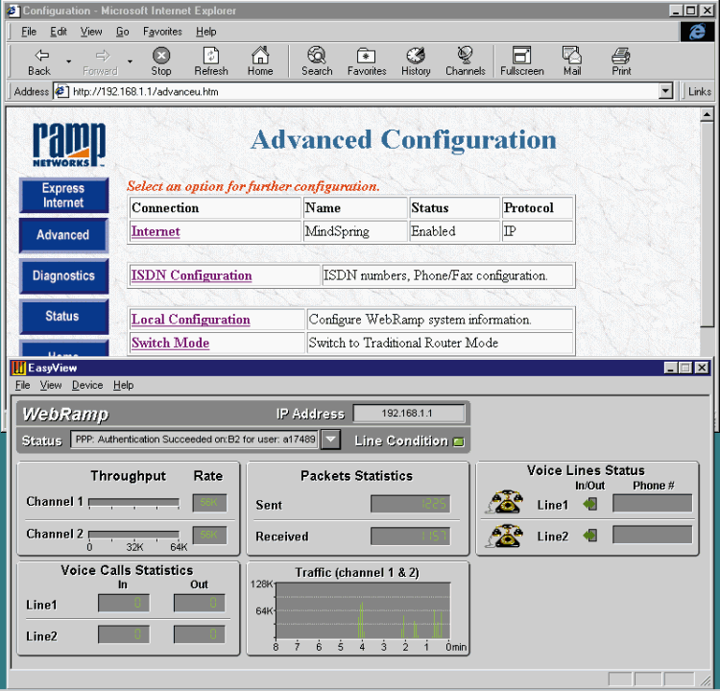Image resolution: width=720 pixels, height=691 pixels.
Task: Expand the Address bar dropdown
Action: pos(665,91)
